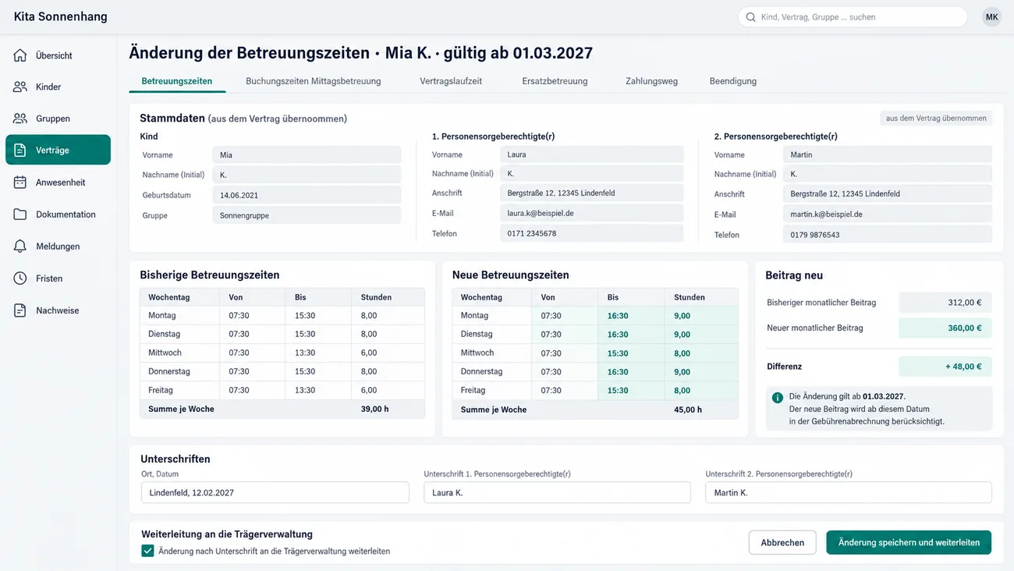Click the green info icon in the Beitrag note
This screenshot has width=1014, height=571.
tap(777, 397)
